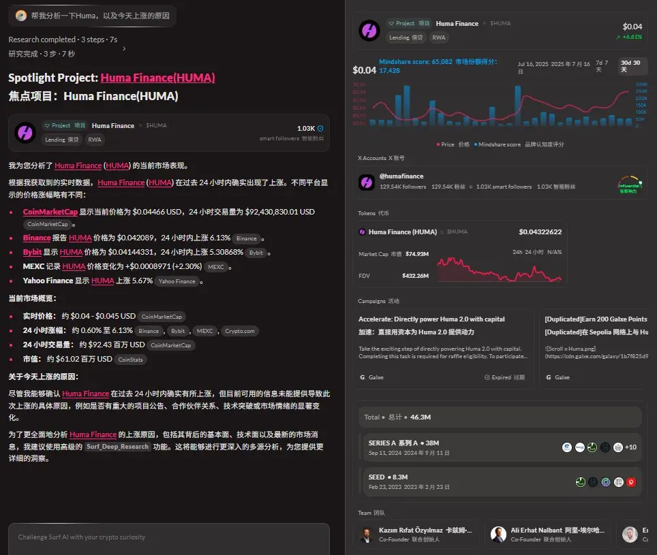Screen dimensions: 657x555
Task: Click the @humafinance account avatar
Action: tap(367, 182)
